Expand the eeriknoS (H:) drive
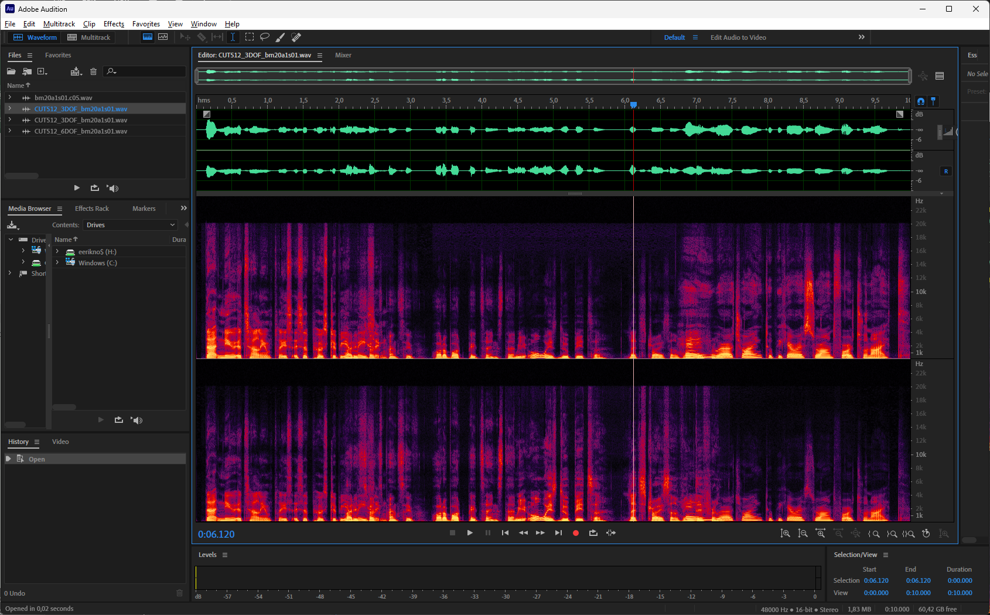This screenshot has height=615, width=990. (57, 252)
